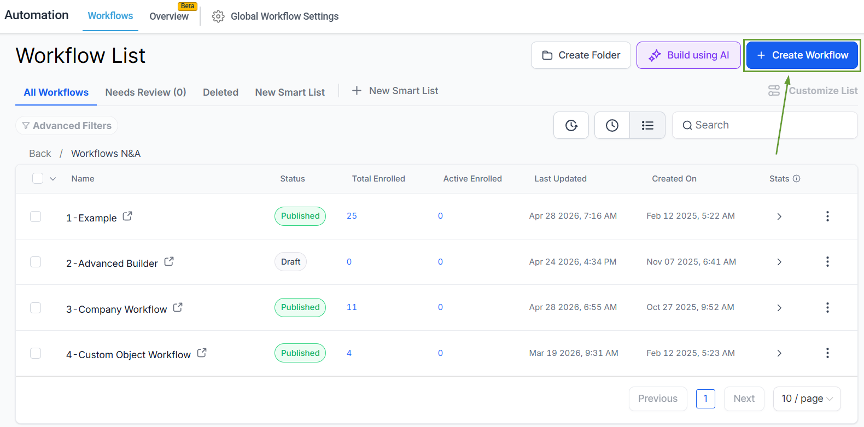864x427 pixels.
Task: Open the 10 / page size dropdown
Action: (x=807, y=399)
